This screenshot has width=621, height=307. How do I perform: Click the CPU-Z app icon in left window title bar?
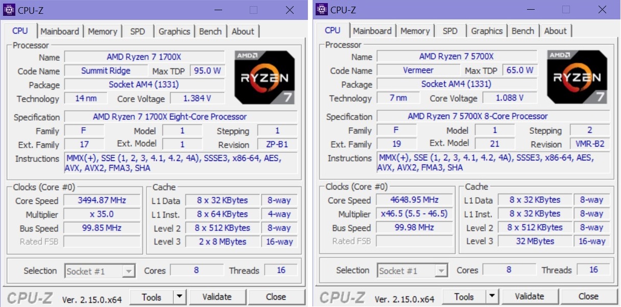9,10
